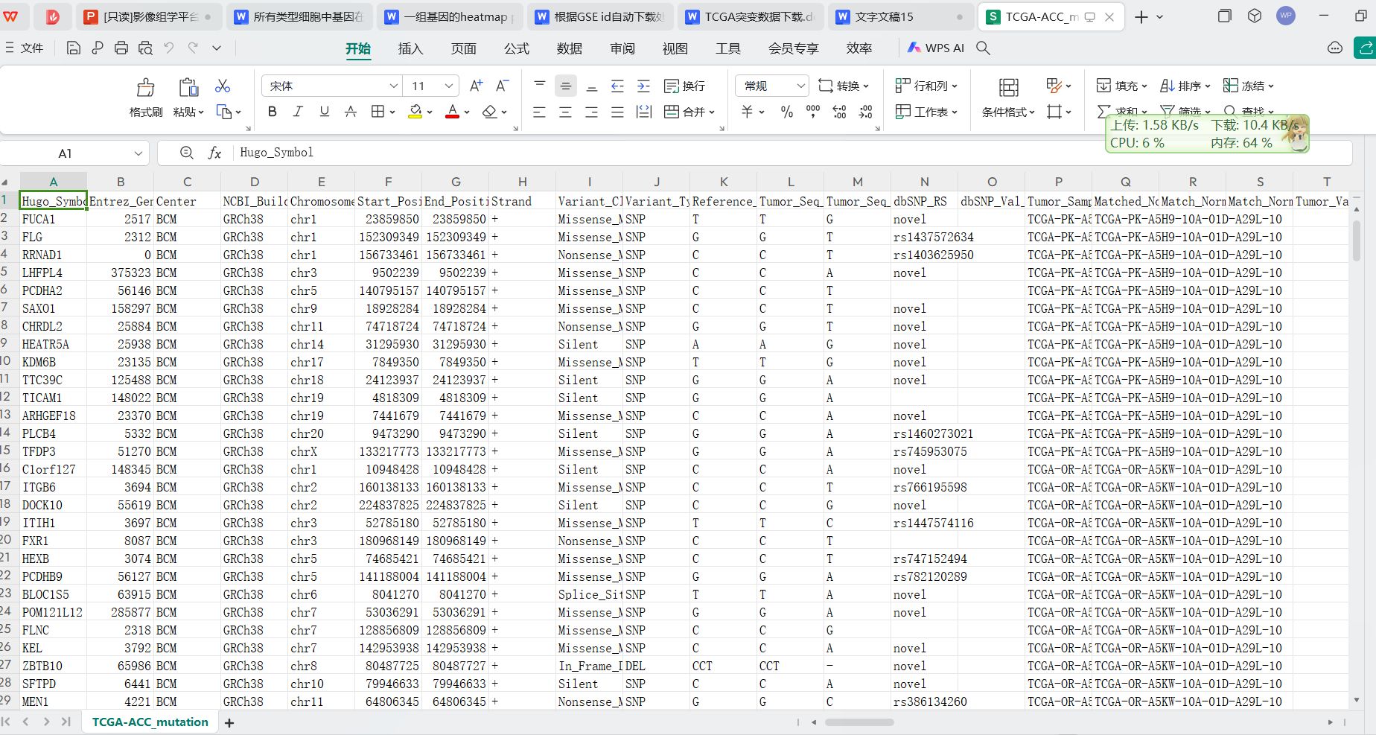This screenshot has height=735, width=1376.
Task: Expand the borders dropdown arrow
Action: tap(393, 112)
